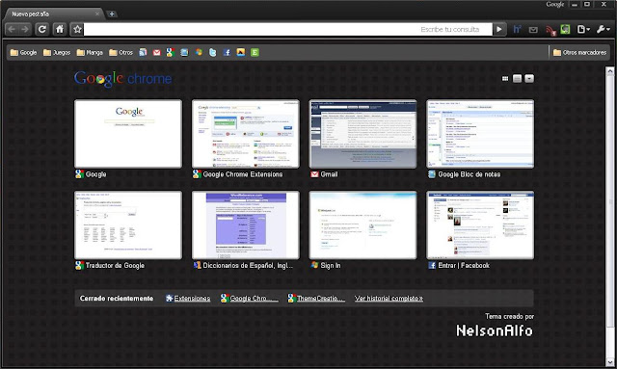Image resolution: width=617 pixels, height=369 pixels.
Task: Open the Google Chrome Extensions thumbnail
Action: (x=246, y=134)
